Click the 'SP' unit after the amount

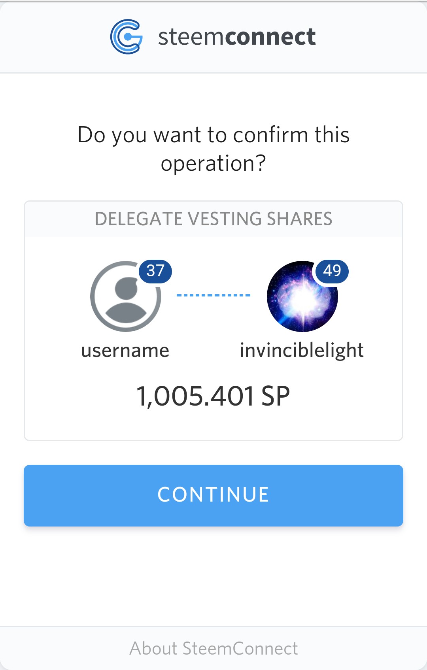pos(276,396)
